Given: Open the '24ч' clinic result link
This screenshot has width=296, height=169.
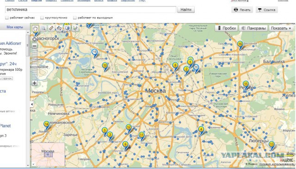Looking at the screenshot, I should (8, 64).
